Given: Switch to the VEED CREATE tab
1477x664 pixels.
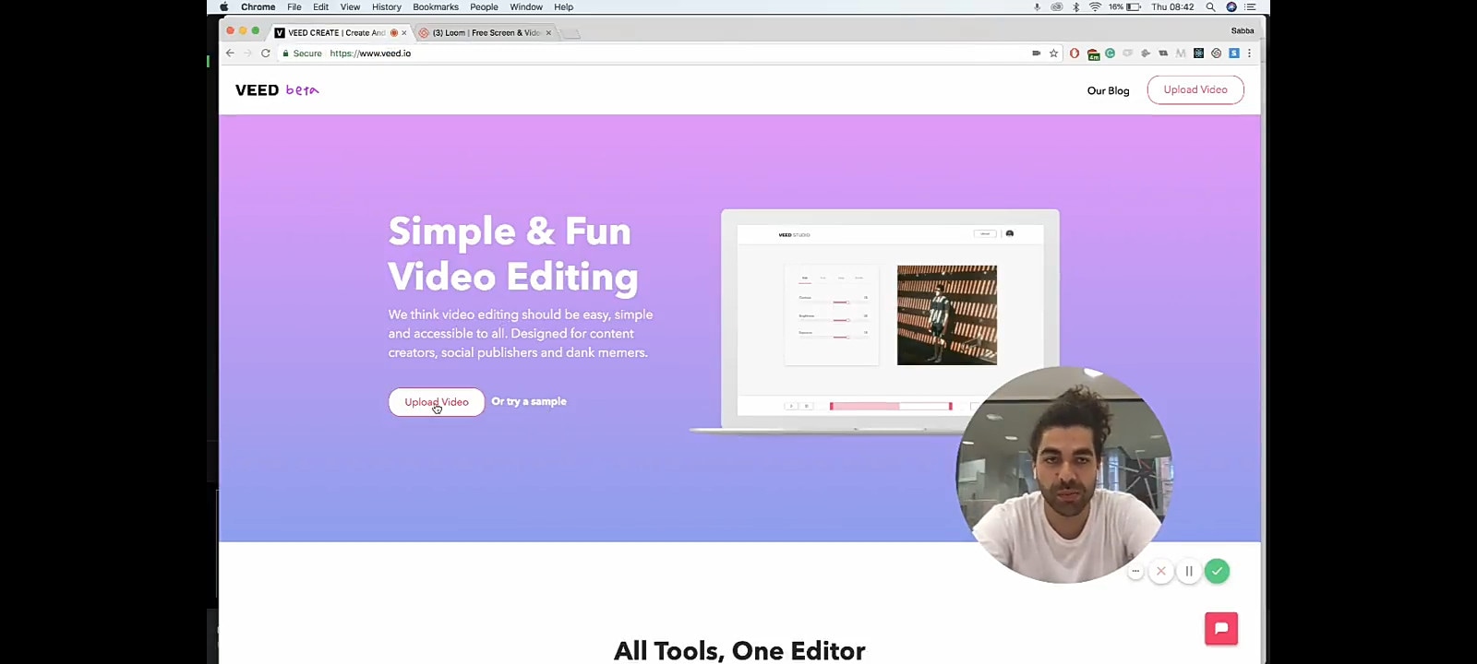Looking at the screenshot, I should tap(336, 32).
